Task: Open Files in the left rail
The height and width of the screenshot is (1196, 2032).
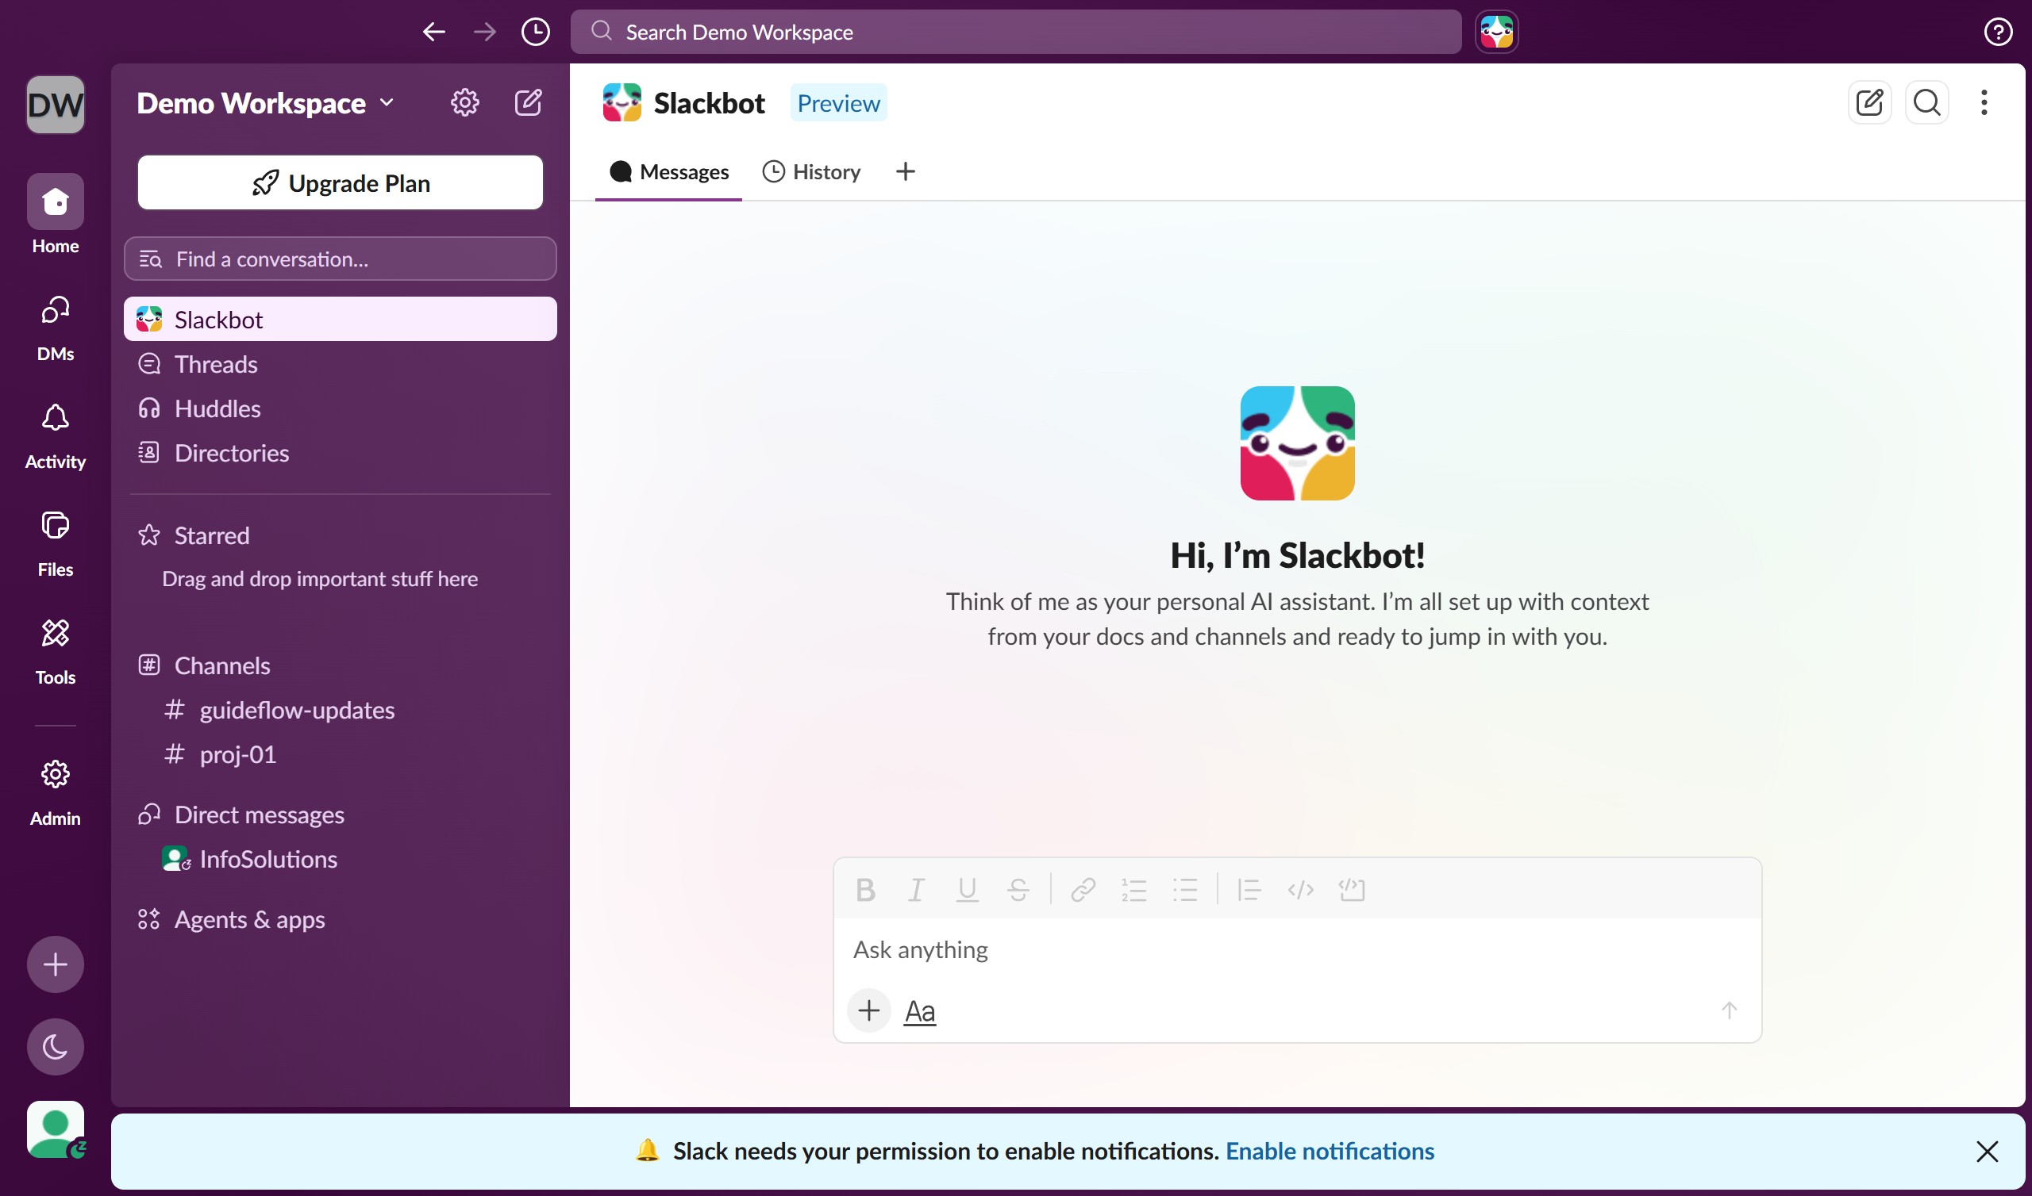Action: 56,543
